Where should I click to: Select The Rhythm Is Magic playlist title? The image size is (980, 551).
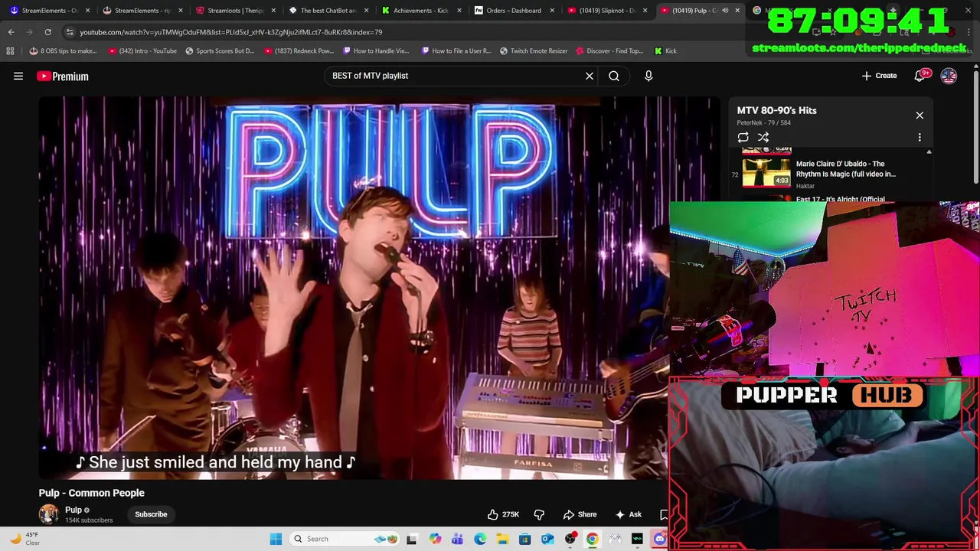pos(846,168)
